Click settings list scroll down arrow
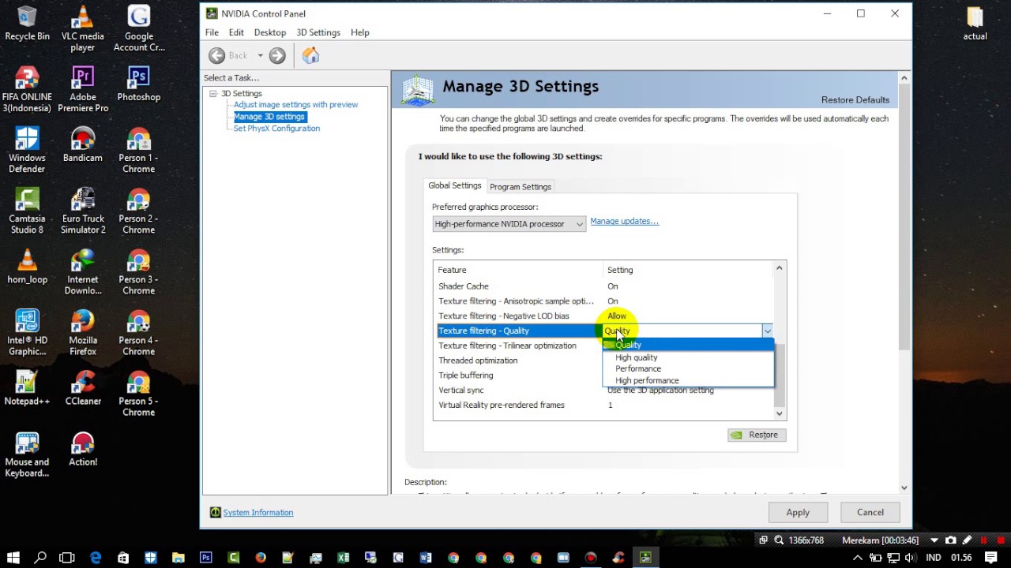Image resolution: width=1011 pixels, height=568 pixels. [780, 413]
